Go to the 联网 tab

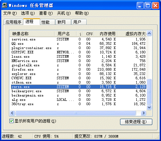tap(64, 22)
